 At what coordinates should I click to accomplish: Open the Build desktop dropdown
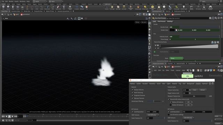(40, 1)
